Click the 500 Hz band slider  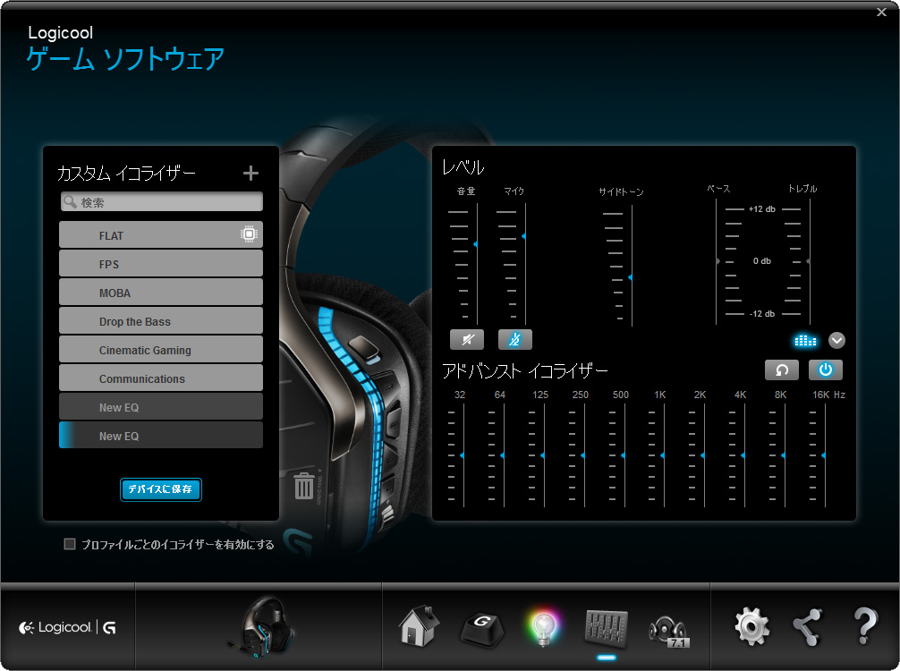624,455
